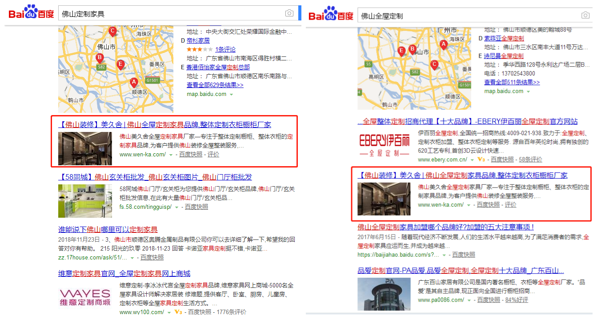The width and height of the screenshot is (597, 319).
Task: Click the Baidu logo in 佛山全屋定制 search page
Action: 331,15
